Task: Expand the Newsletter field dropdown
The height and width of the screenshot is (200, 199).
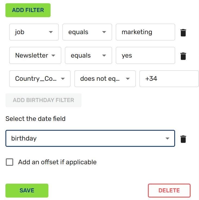Action: coord(35,55)
